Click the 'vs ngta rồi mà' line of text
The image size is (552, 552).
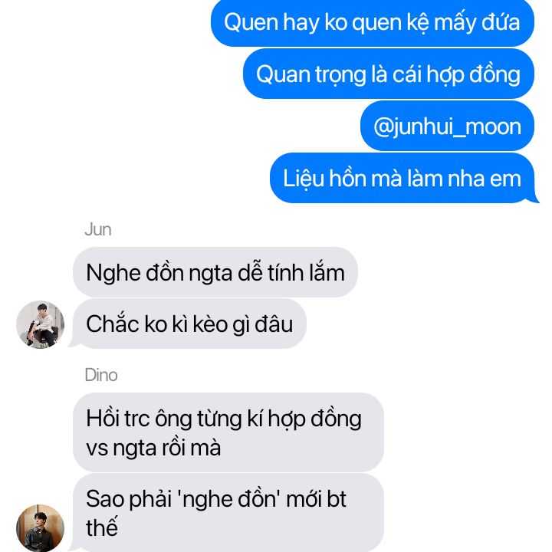click(153, 448)
